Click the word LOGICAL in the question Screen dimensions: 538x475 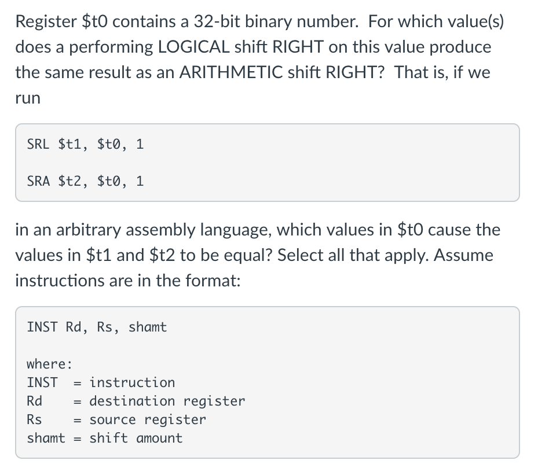pyautogui.click(x=193, y=47)
